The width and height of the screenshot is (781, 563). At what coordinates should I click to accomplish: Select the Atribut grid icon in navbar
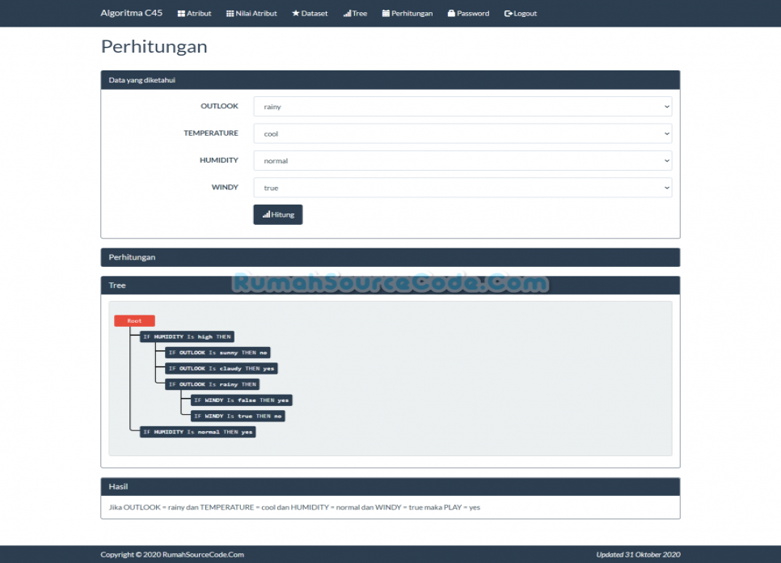[181, 13]
